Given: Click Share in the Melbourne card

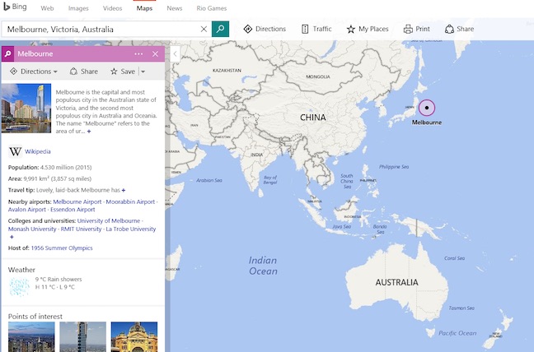Looking at the screenshot, I should click(84, 72).
